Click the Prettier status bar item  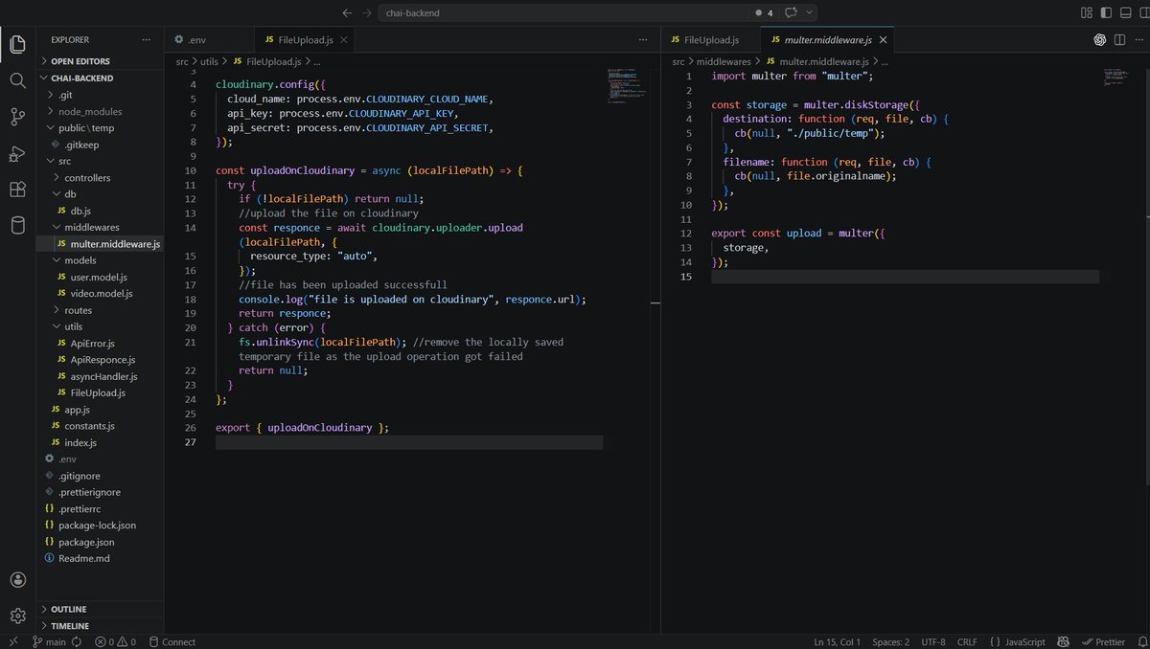pyautogui.click(x=1102, y=641)
